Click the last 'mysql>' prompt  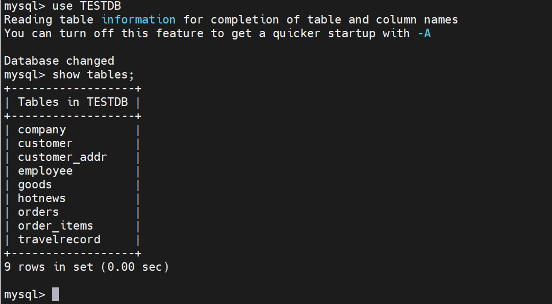pyautogui.click(x=25, y=294)
